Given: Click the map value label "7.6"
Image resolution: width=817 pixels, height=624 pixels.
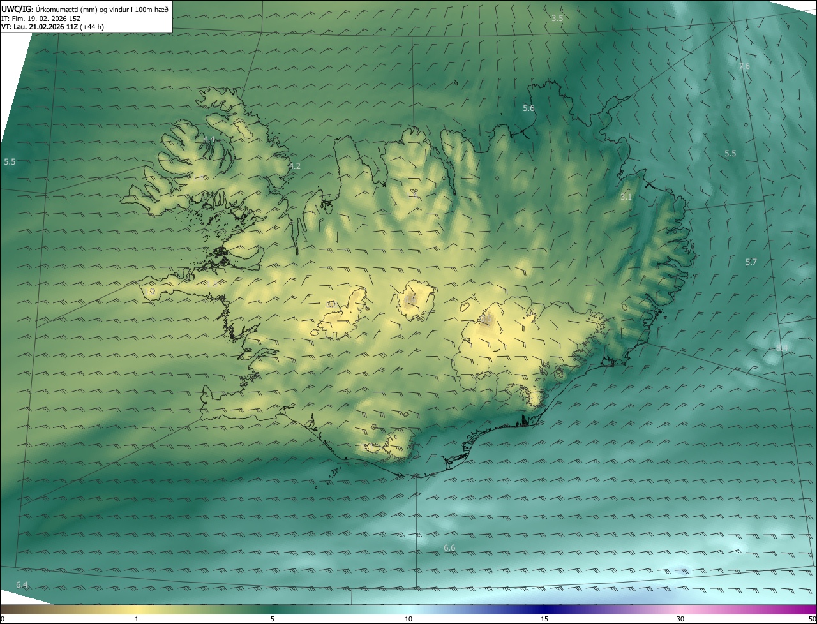Looking at the screenshot, I should pos(744,66).
